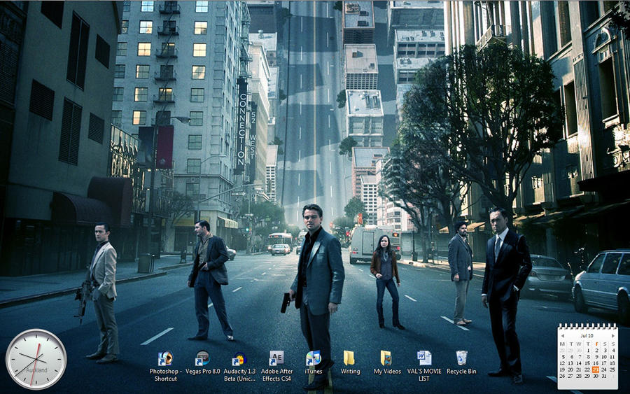Screen dimensions: 630x394
Task: Select the VAL'S MOVIE LIST document
Action: tap(424, 366)
